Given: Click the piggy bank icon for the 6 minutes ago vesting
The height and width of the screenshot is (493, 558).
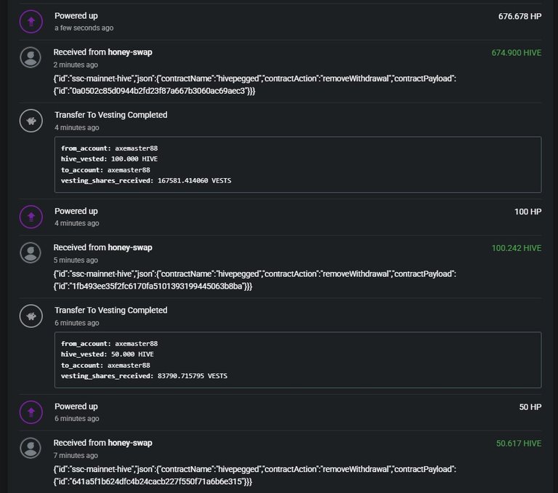Looking at the screenshot, I should click(x=31, y=316).
